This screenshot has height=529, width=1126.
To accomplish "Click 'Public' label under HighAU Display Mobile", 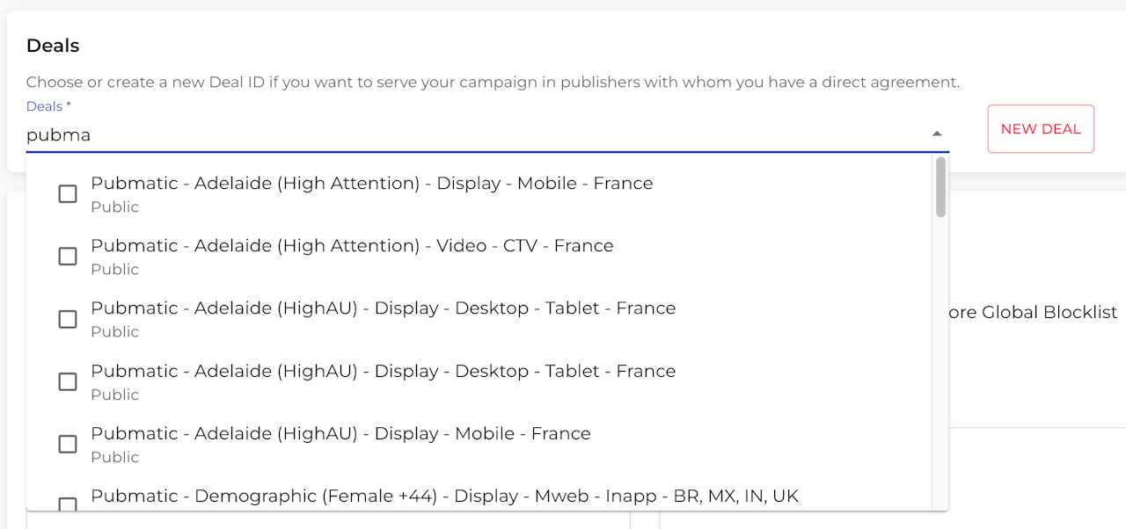I will coord(115,458).
